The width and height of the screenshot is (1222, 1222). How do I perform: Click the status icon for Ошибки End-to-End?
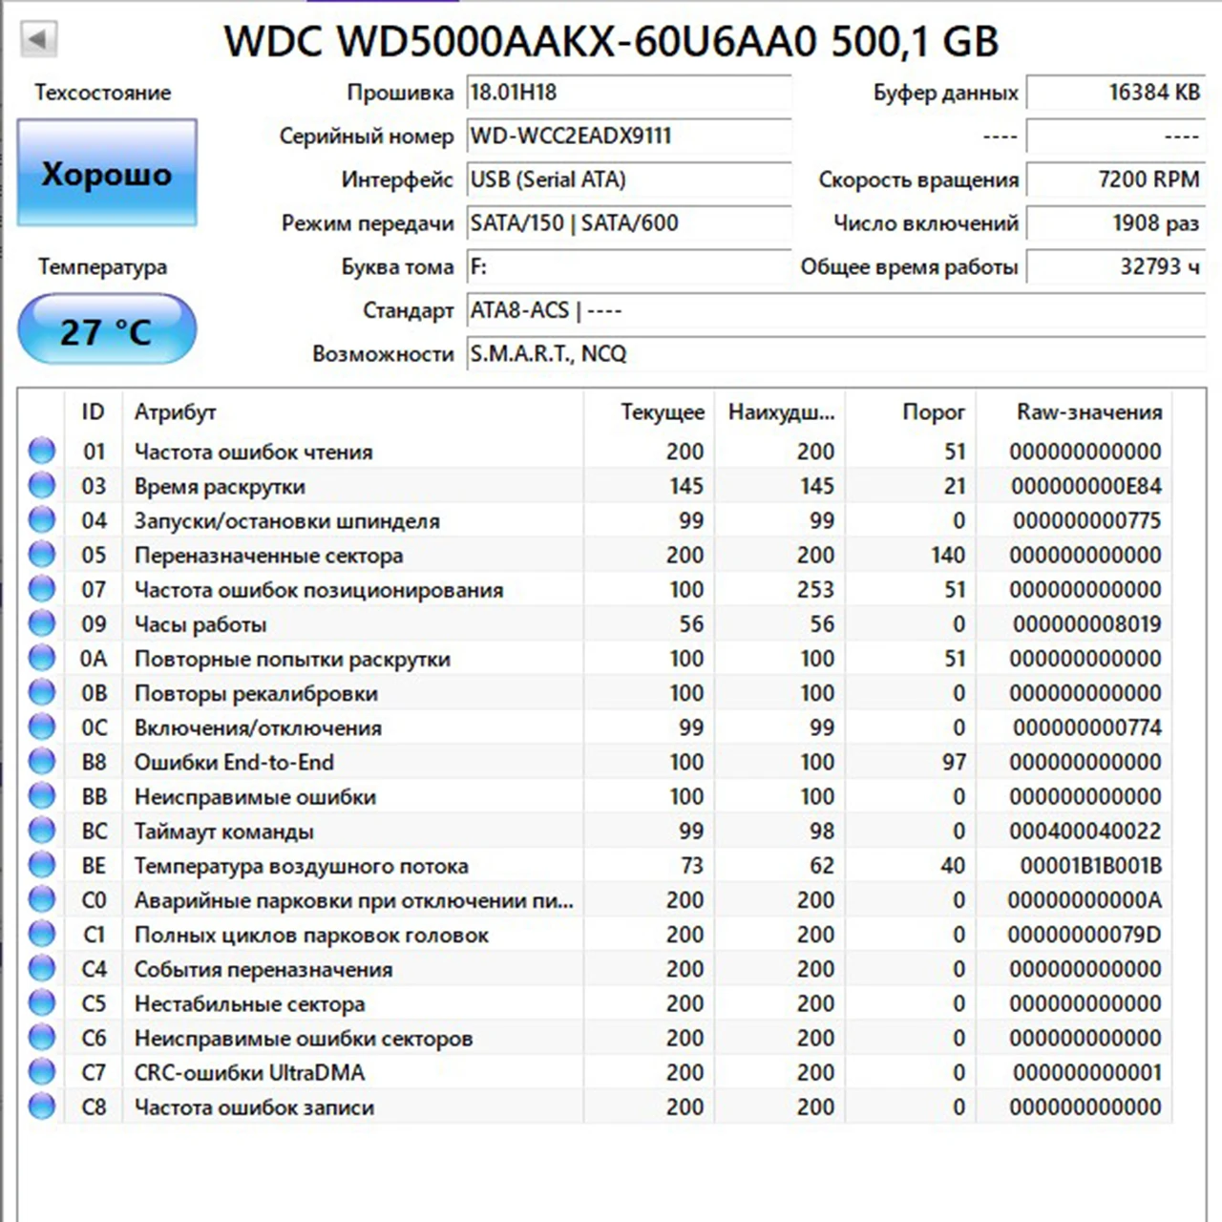point(42,762)
